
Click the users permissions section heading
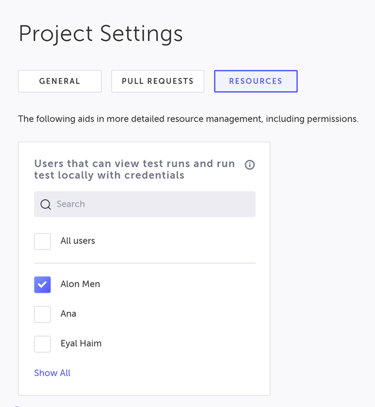click(x=134, y=169)
